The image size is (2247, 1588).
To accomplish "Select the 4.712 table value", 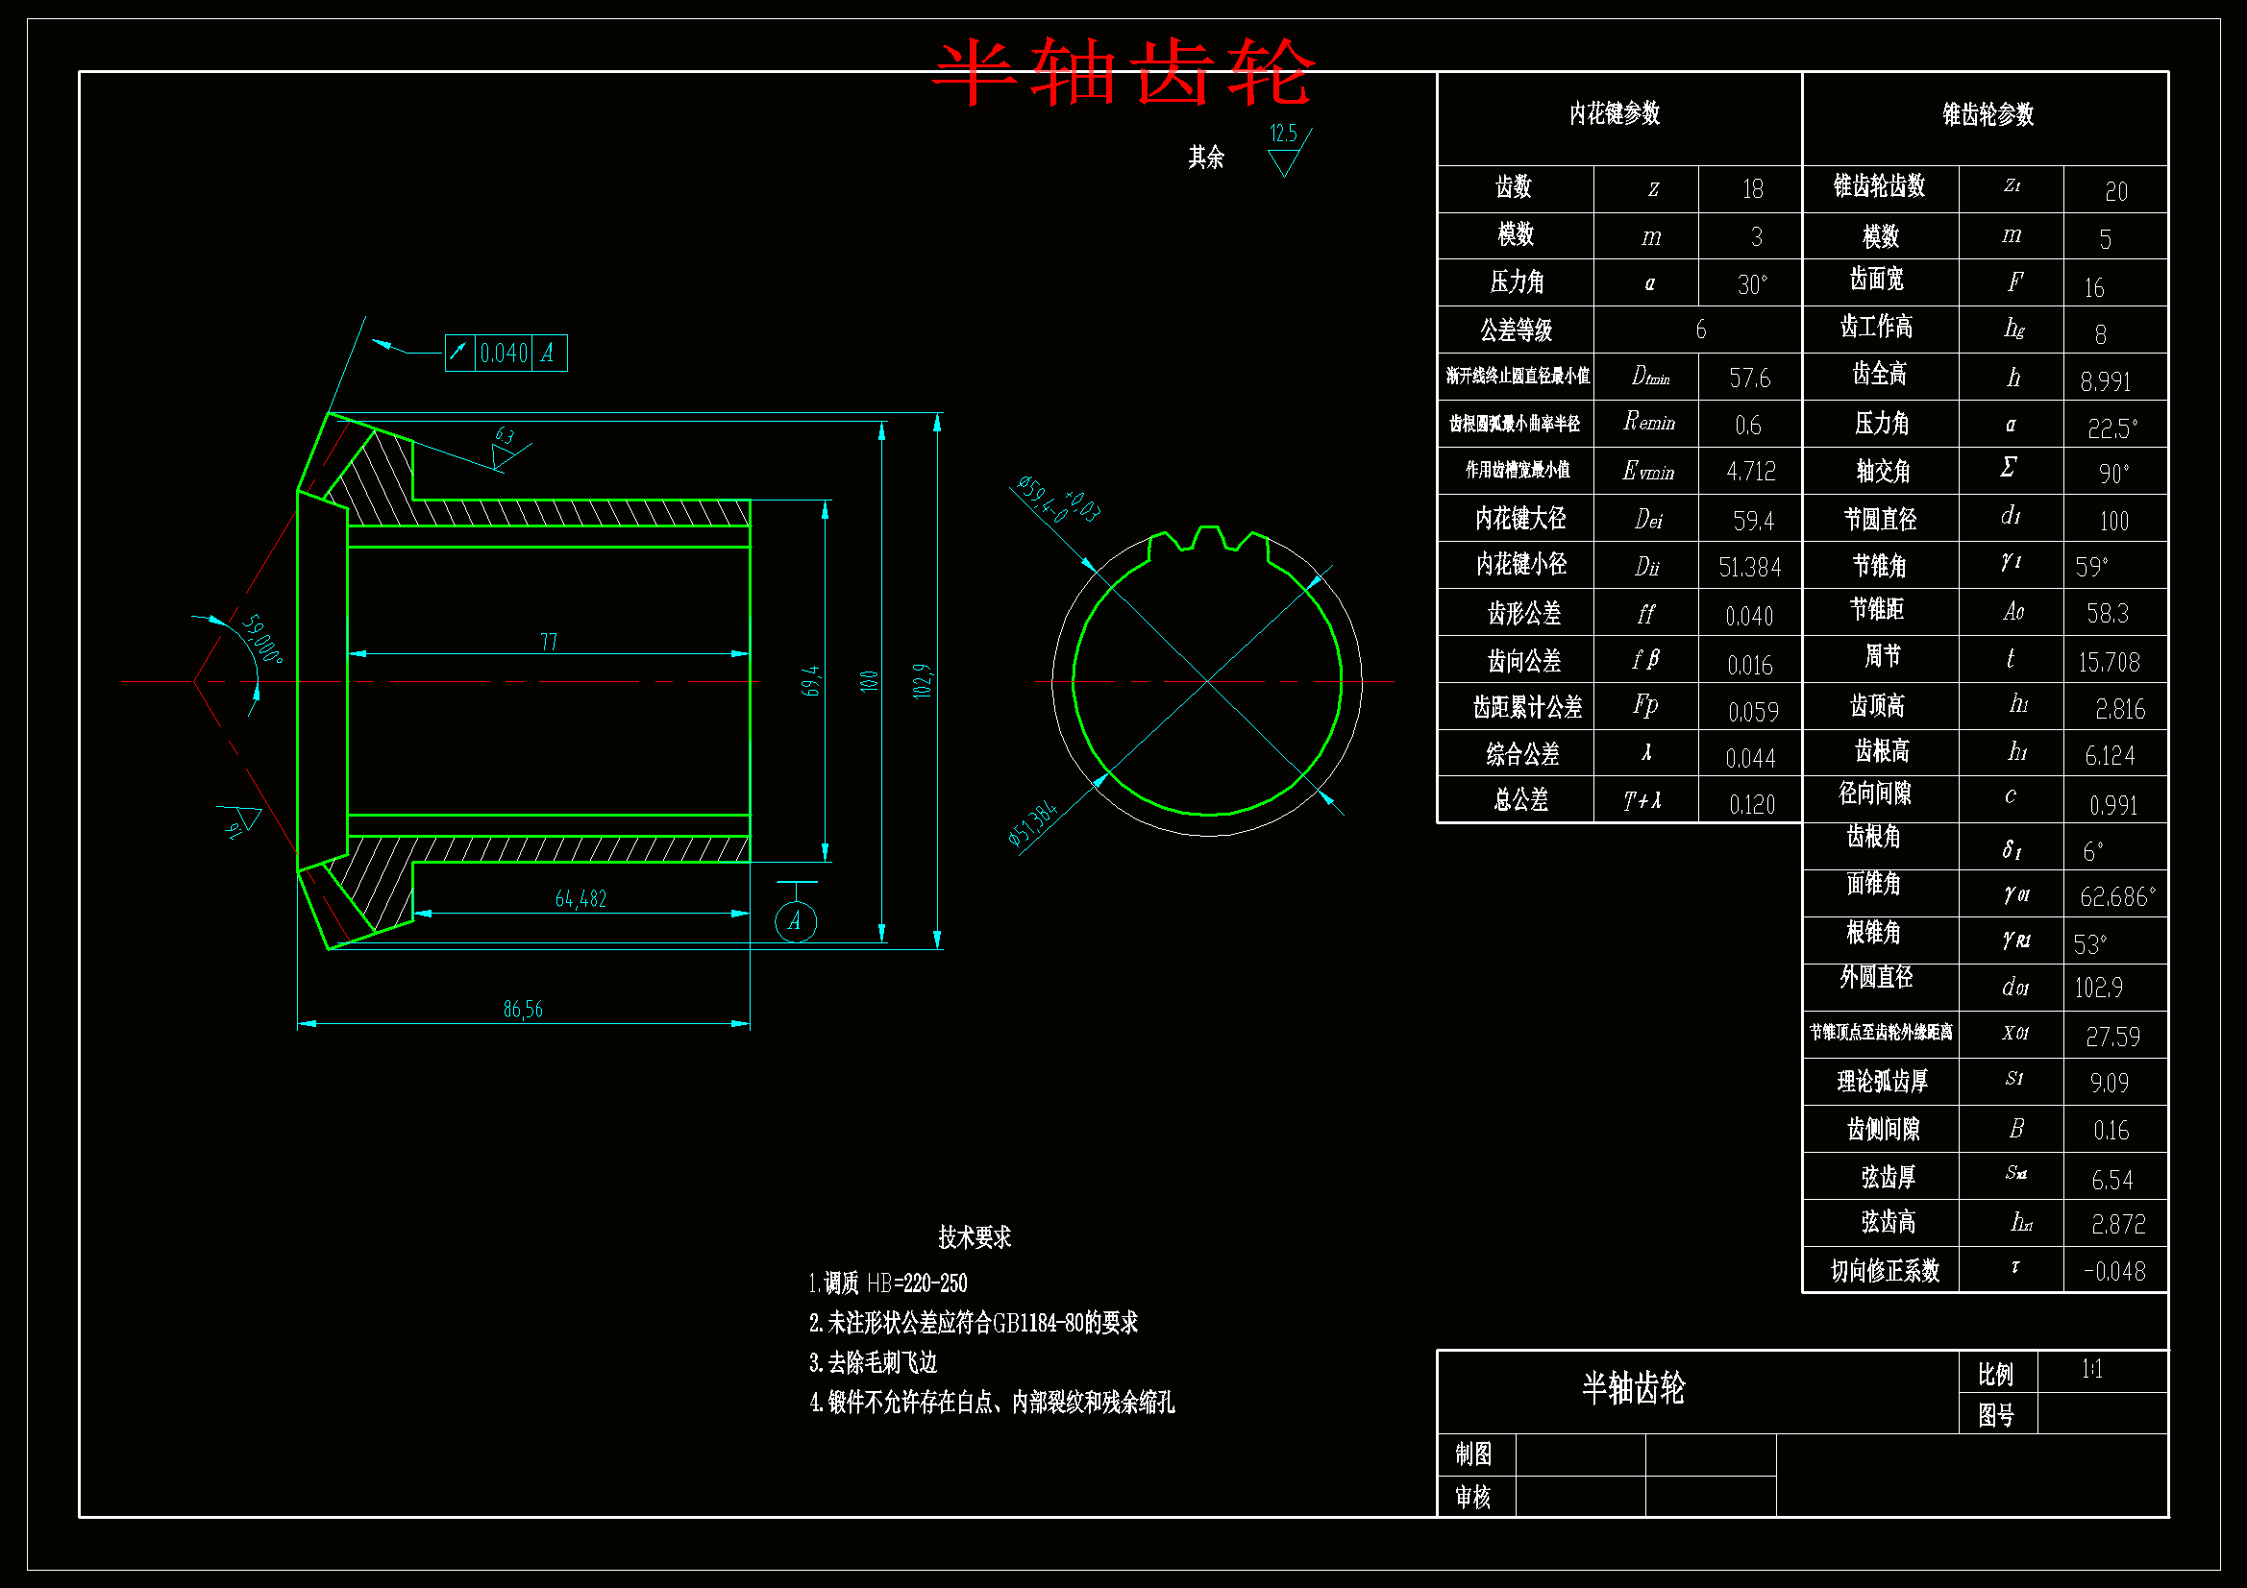I will click(x=1750, y=472).
